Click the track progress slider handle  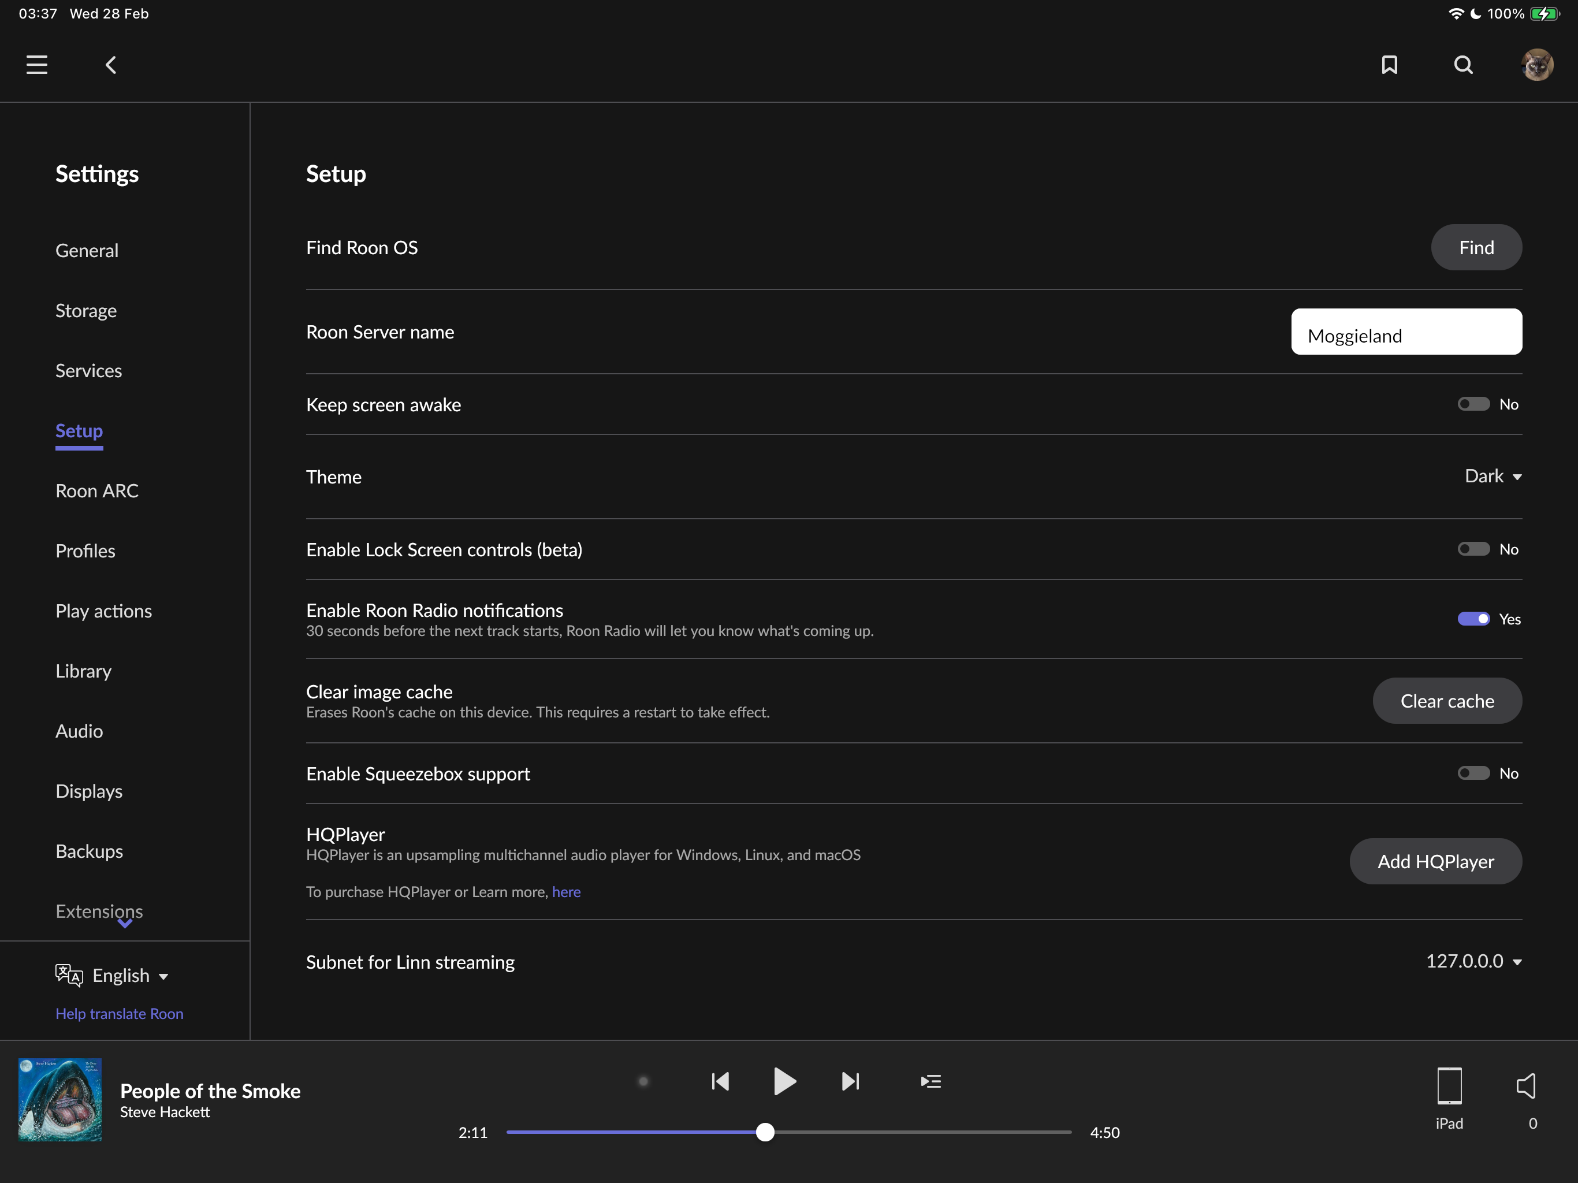(x=765, y=1132)
